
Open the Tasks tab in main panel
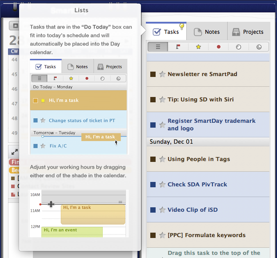coord(166,32)
